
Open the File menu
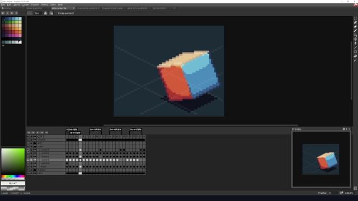3,4
